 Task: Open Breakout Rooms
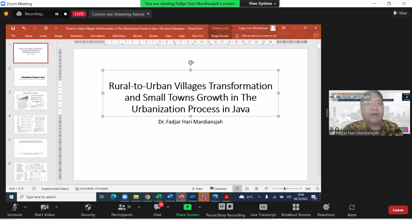(x=296, y=210)
